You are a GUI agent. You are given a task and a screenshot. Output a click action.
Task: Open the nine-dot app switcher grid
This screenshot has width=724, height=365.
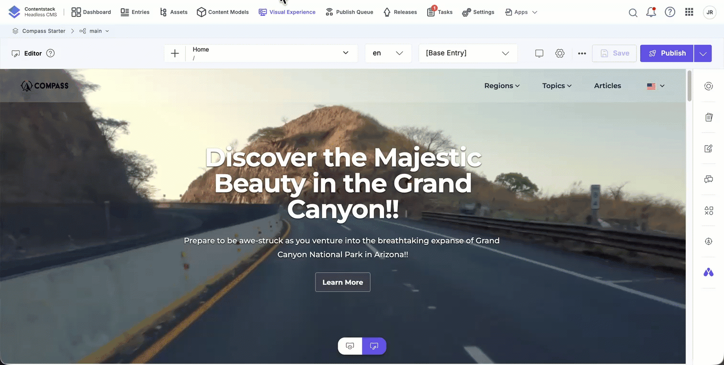click(x=689, y=12)
